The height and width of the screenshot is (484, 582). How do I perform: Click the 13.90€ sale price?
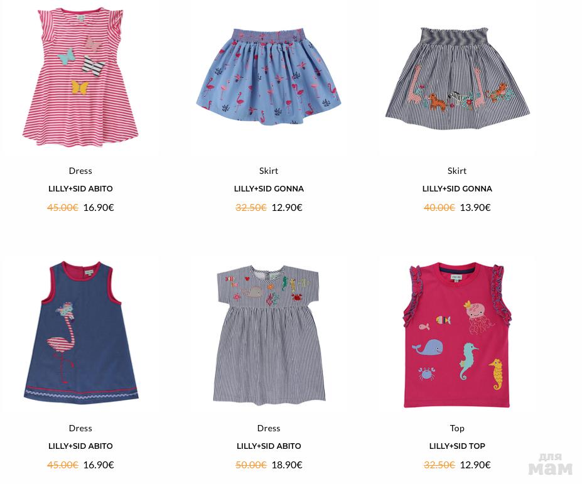pyautogui.click(x=475, y=208)
